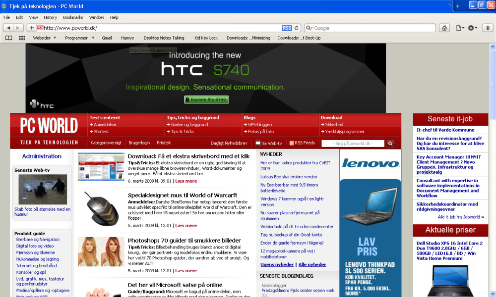Open Top Sites grid icon
Screen dimensions: 496x297
(21, 38)
